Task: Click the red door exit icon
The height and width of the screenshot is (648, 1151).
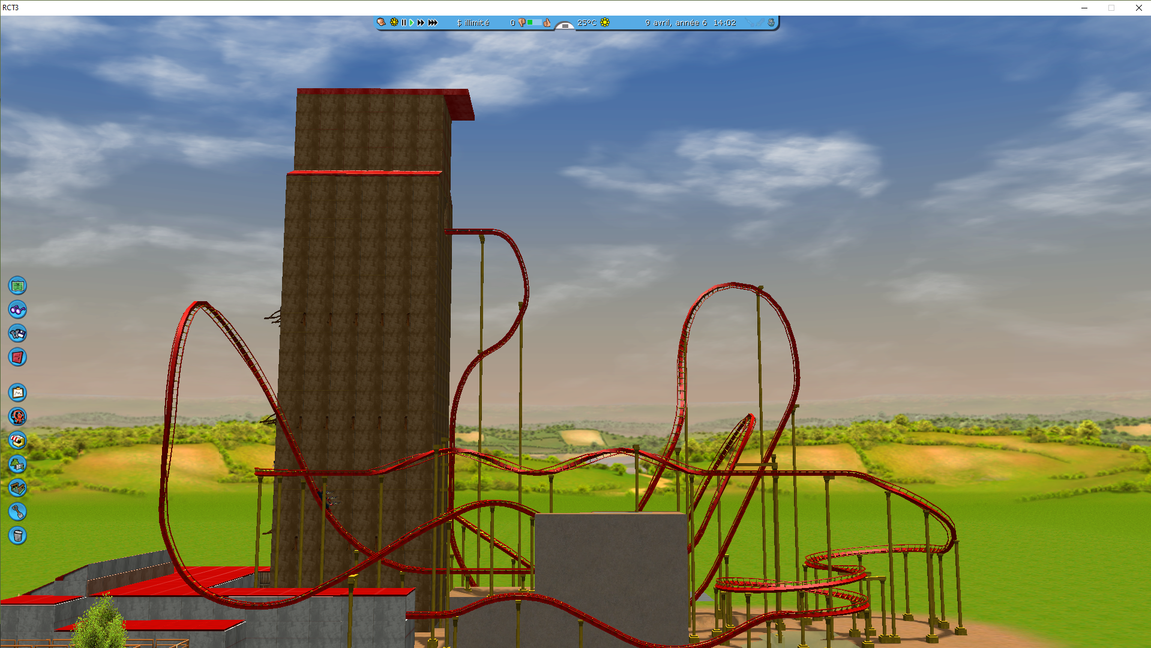Action: [17, 358]
